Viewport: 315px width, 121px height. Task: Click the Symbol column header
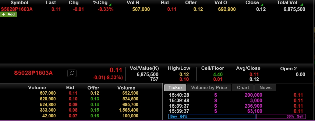coord(19,3)
